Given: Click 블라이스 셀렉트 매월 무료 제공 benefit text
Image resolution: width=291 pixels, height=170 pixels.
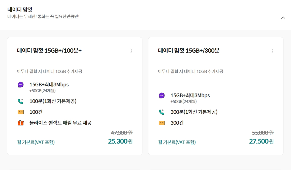Looking at the screenshot, I should click(60, 123).
